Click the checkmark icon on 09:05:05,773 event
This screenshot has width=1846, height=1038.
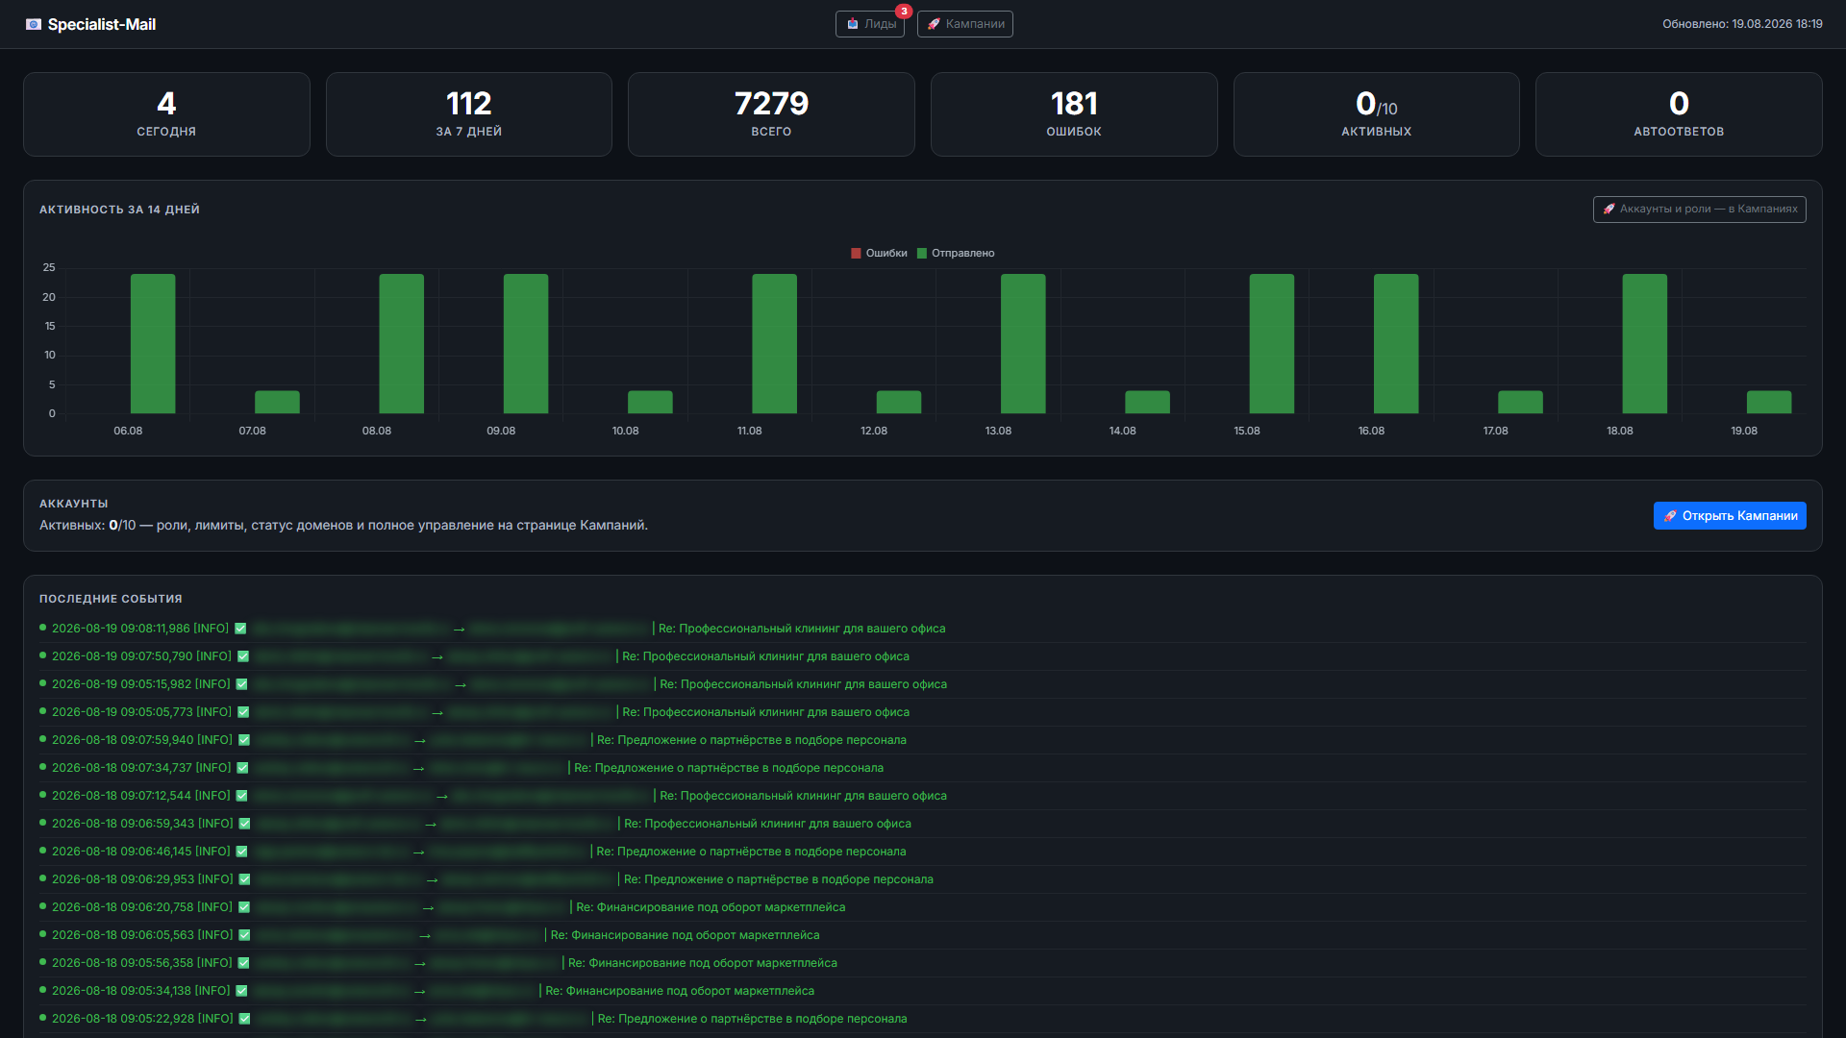point(243,712)
